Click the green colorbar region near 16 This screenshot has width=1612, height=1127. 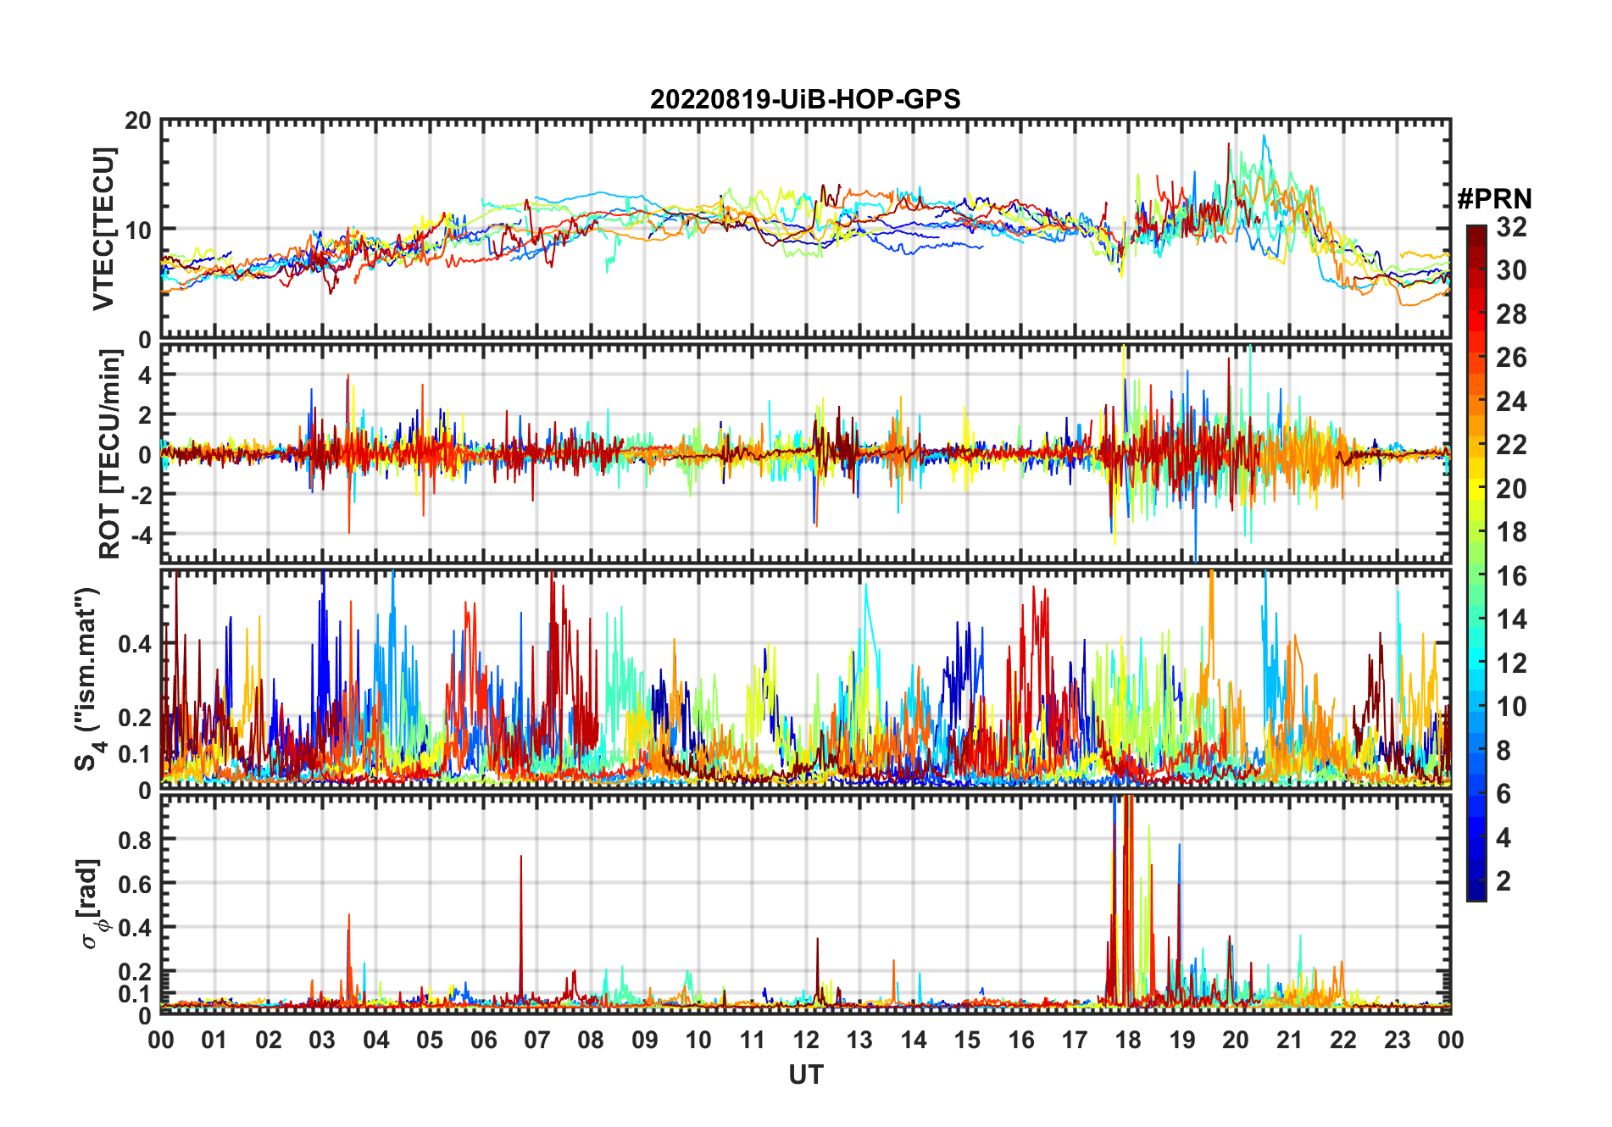pyautogui.click(x=1476, y=576)
